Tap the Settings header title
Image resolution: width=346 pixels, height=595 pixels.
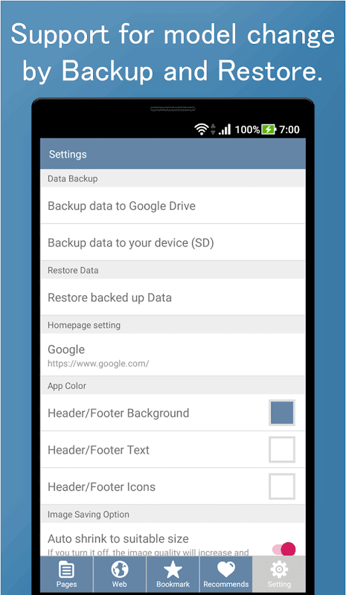pyautogui.click(x=68, y=154)
